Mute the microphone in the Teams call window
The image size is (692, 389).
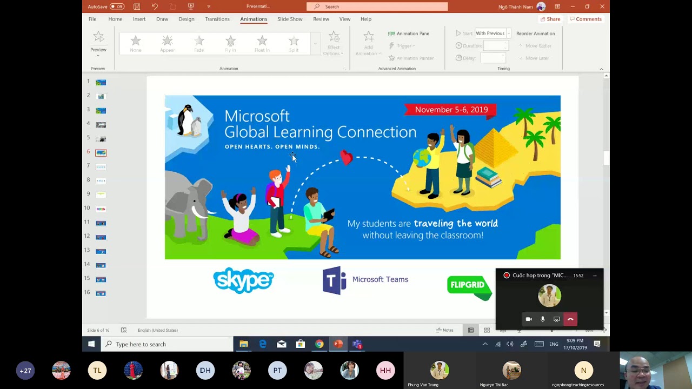(543, 319)
